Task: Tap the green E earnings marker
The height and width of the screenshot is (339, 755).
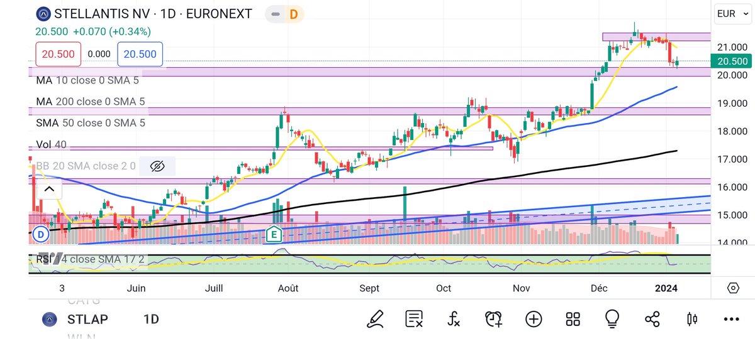Action: tap(273, 234)
